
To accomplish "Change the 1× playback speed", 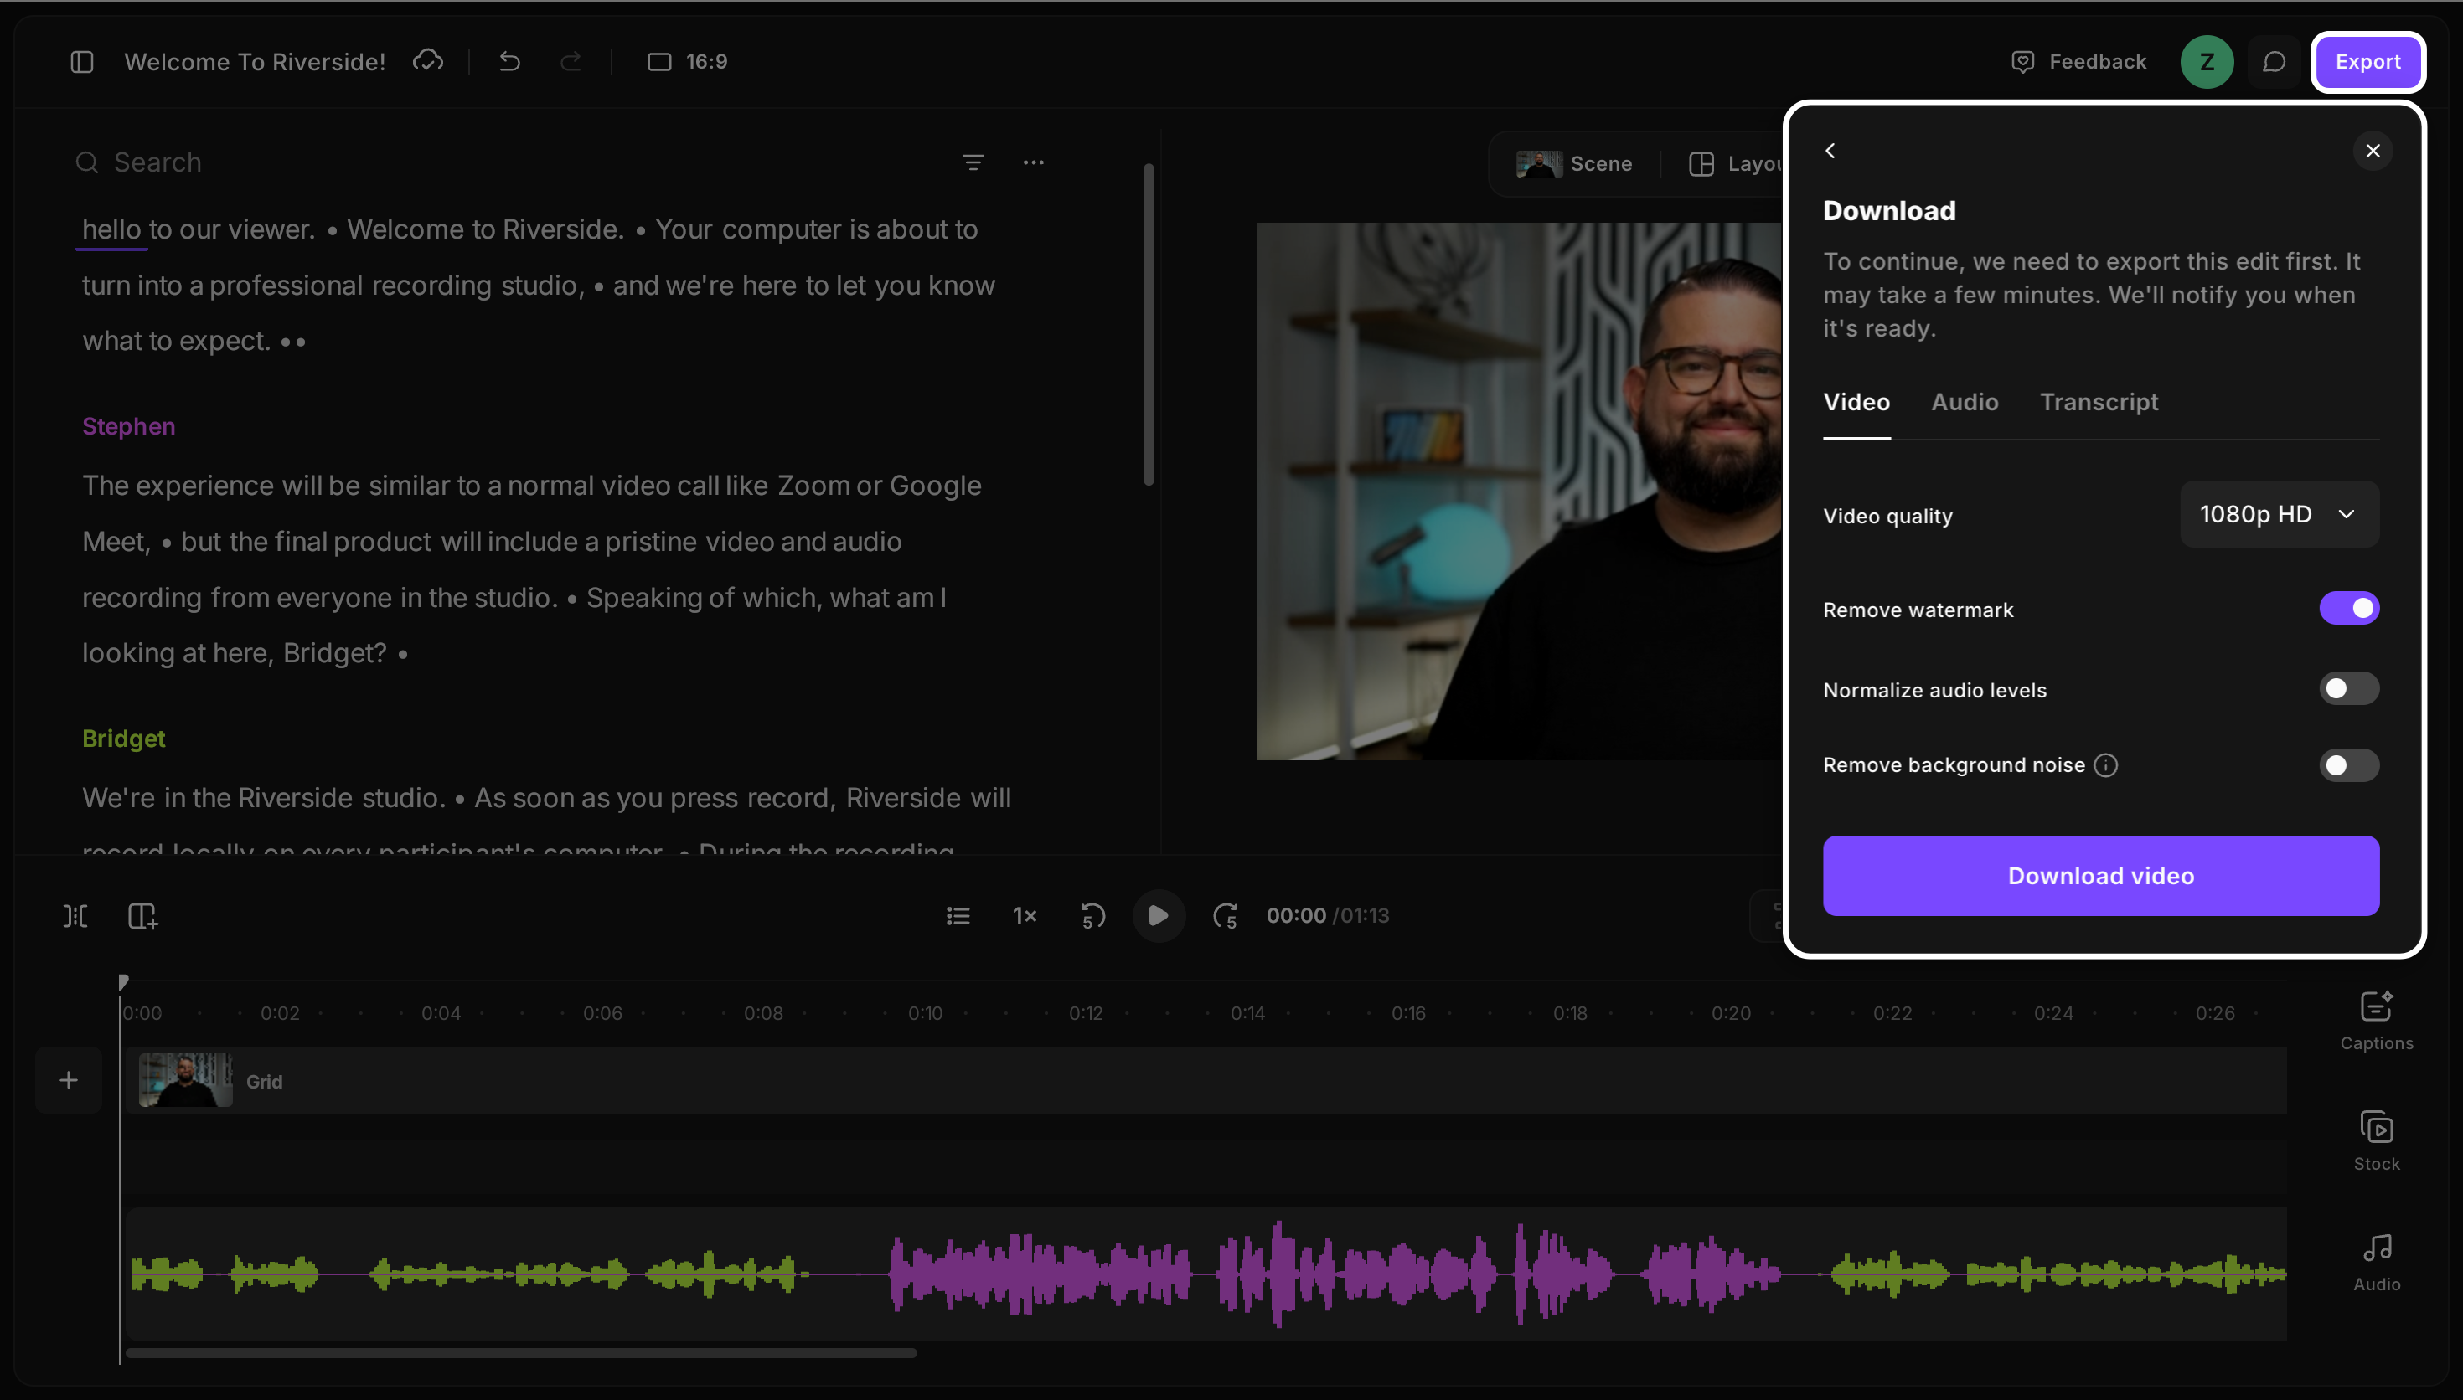I will (1025, 916).
